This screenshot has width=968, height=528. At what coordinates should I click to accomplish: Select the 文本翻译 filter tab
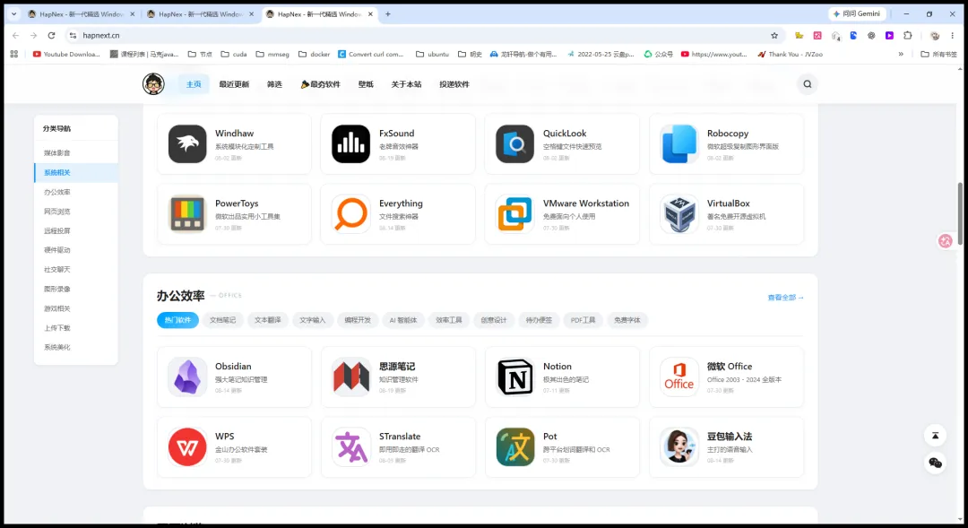coord(268,320)
